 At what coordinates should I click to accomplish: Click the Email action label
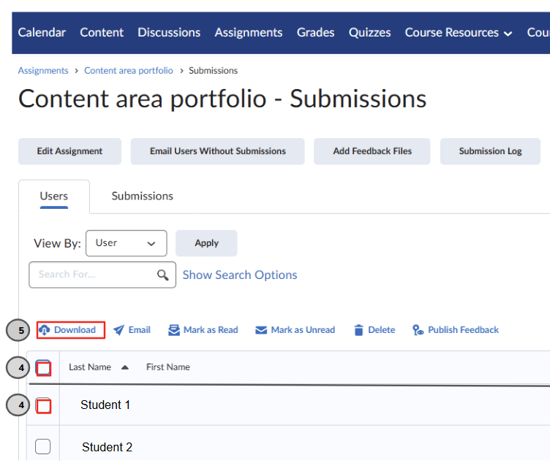(x=140, y=330)
